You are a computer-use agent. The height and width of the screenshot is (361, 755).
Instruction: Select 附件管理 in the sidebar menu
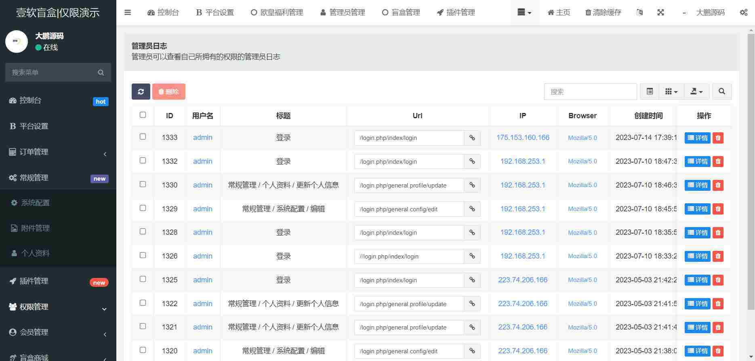36,228
